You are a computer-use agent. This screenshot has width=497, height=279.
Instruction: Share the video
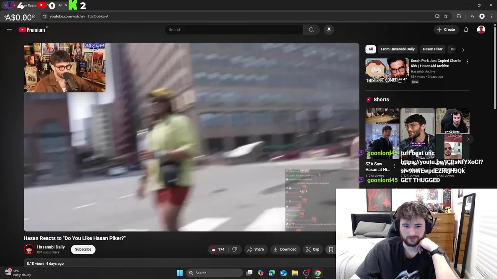pos(255,249)
